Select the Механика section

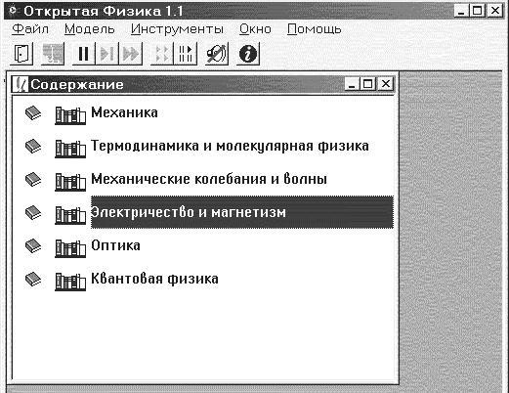click(x=124, y=112)
